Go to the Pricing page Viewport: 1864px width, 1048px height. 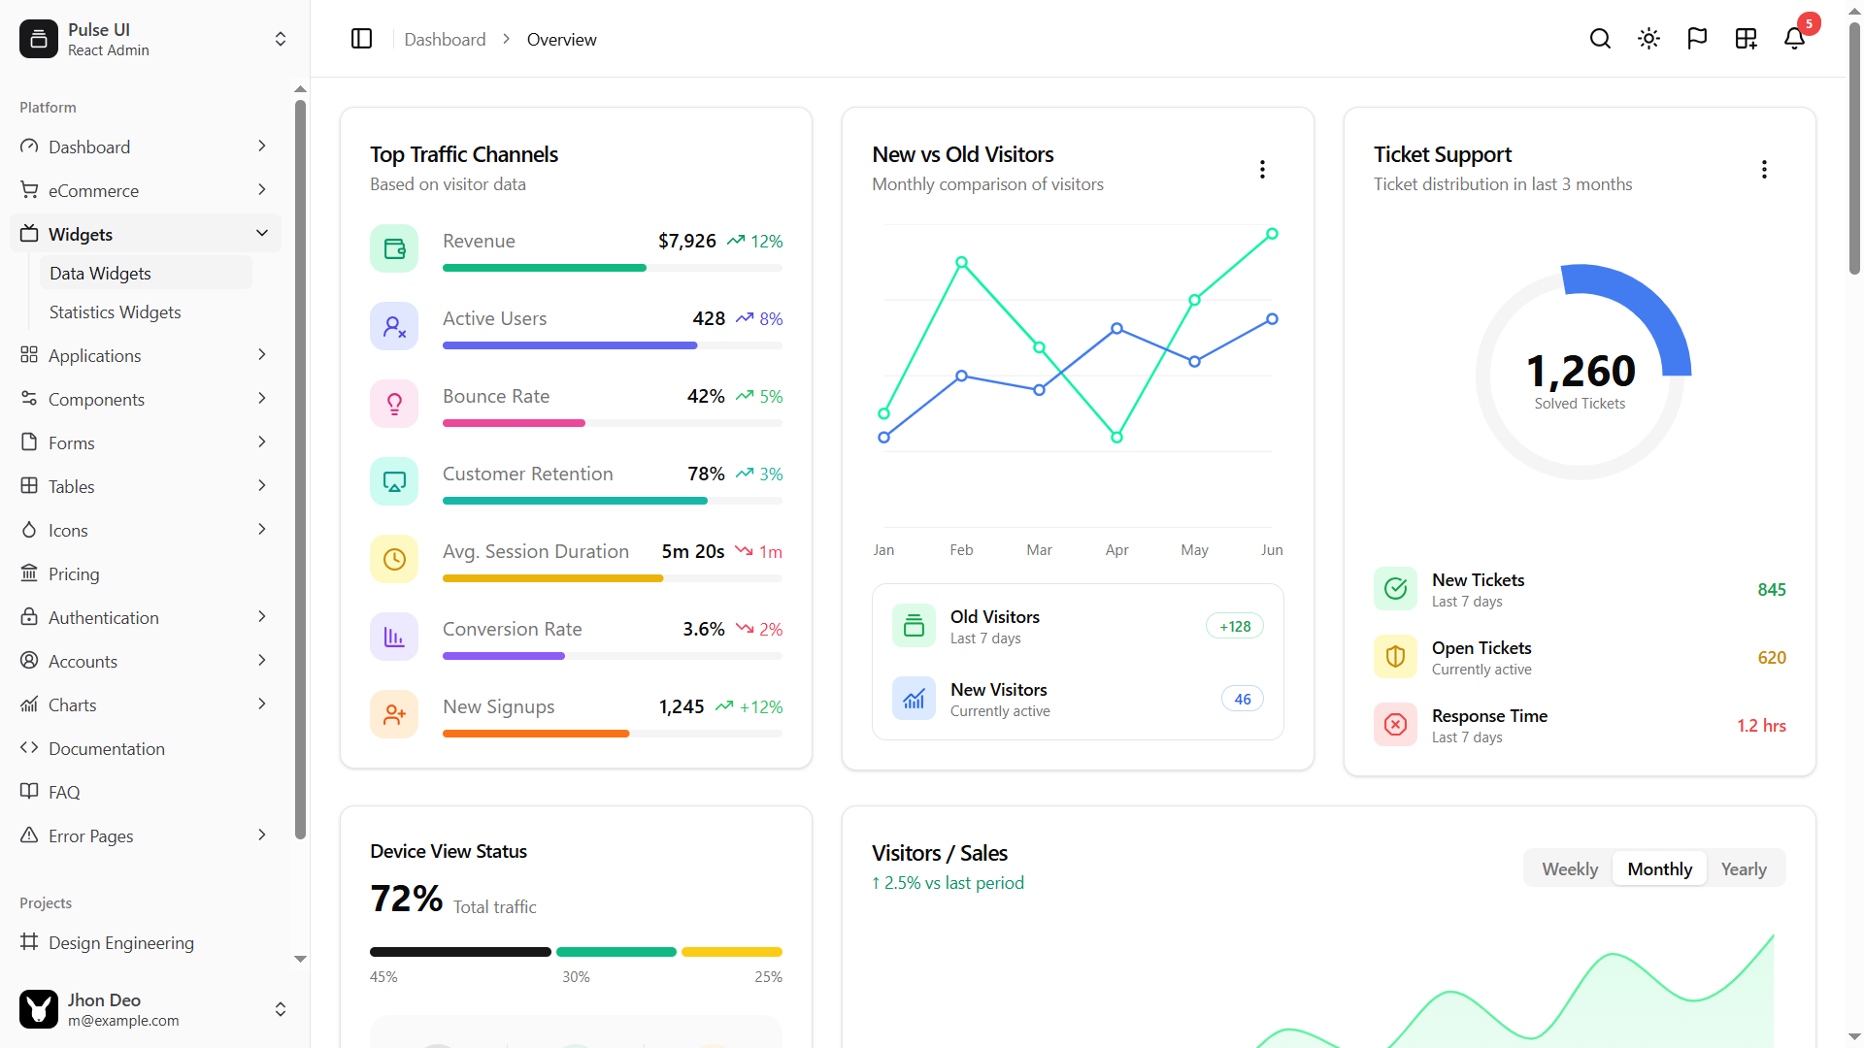(x=74, y=573)
